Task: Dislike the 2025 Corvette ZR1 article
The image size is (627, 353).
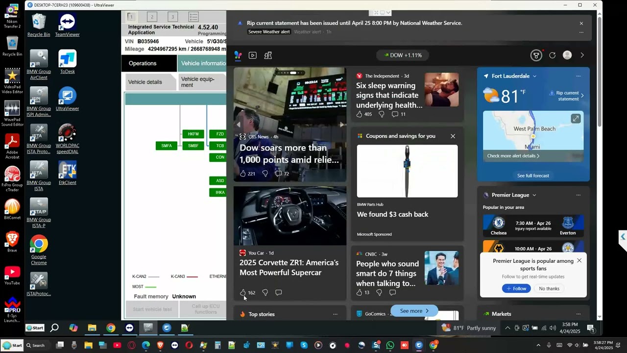Action: [x=265, y=293]
